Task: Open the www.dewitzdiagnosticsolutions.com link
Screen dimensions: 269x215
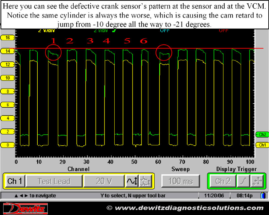Action: (x=189, y=208)
